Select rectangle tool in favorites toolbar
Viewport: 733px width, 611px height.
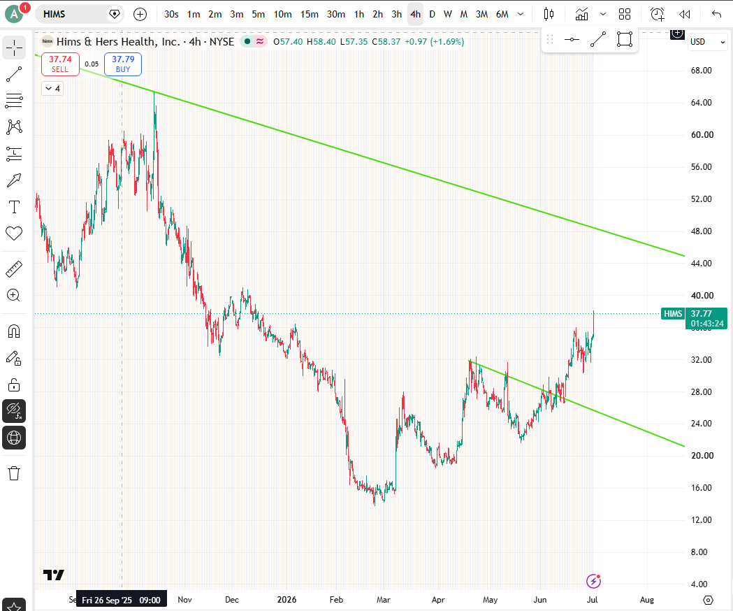[x=625, y=40]
